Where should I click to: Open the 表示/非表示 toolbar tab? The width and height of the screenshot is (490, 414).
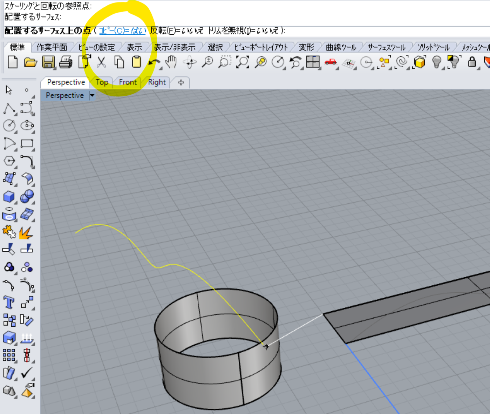point(175,47)
